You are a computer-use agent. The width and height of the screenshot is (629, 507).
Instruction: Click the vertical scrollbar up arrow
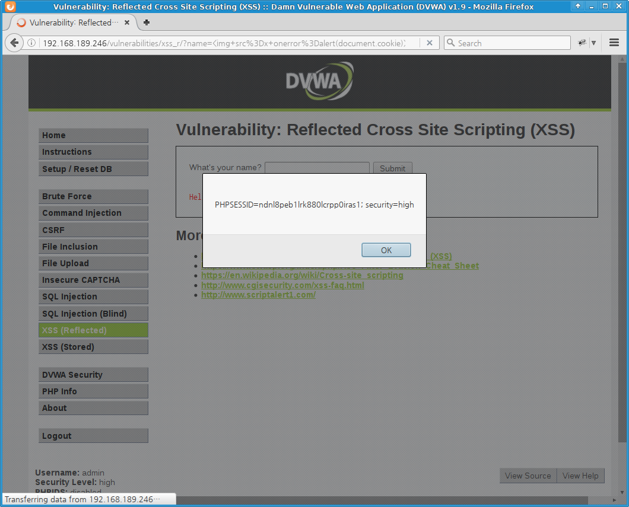[x=622, y=59]
